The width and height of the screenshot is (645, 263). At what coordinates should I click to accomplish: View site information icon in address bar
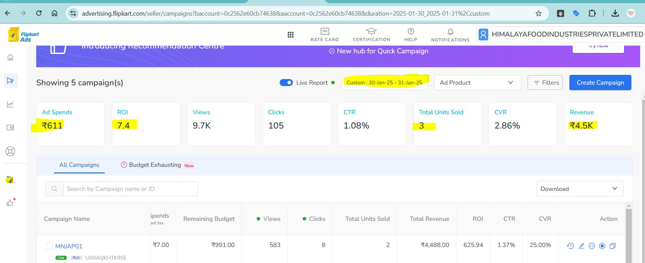click(x=73, y=13)
